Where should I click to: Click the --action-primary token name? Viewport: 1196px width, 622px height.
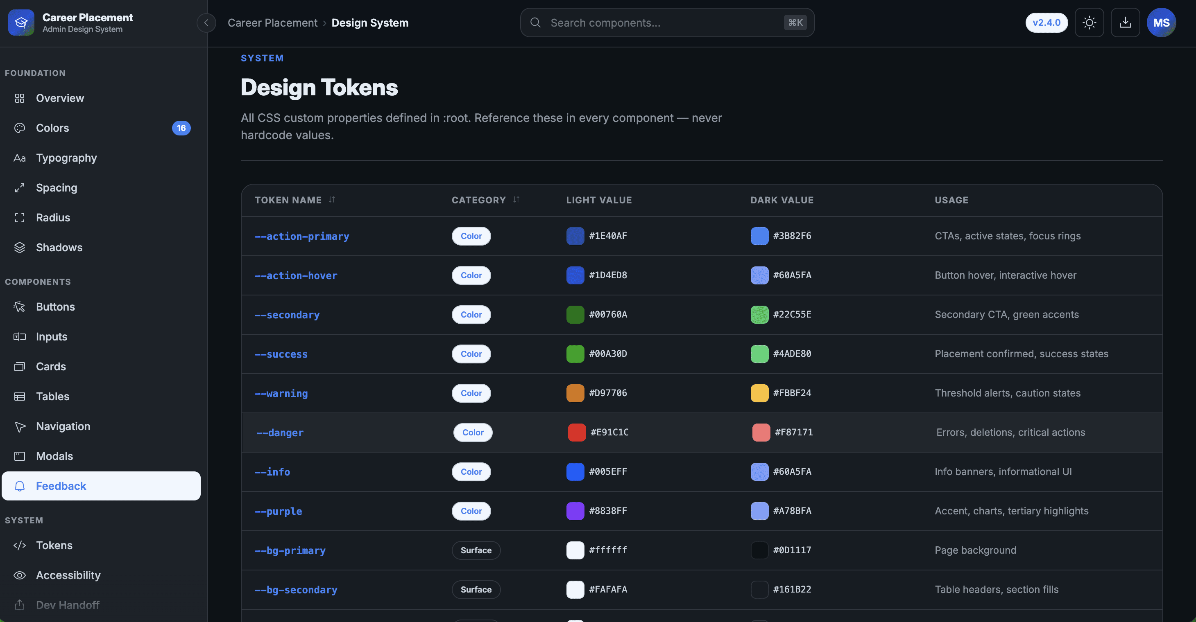point(302,236)
